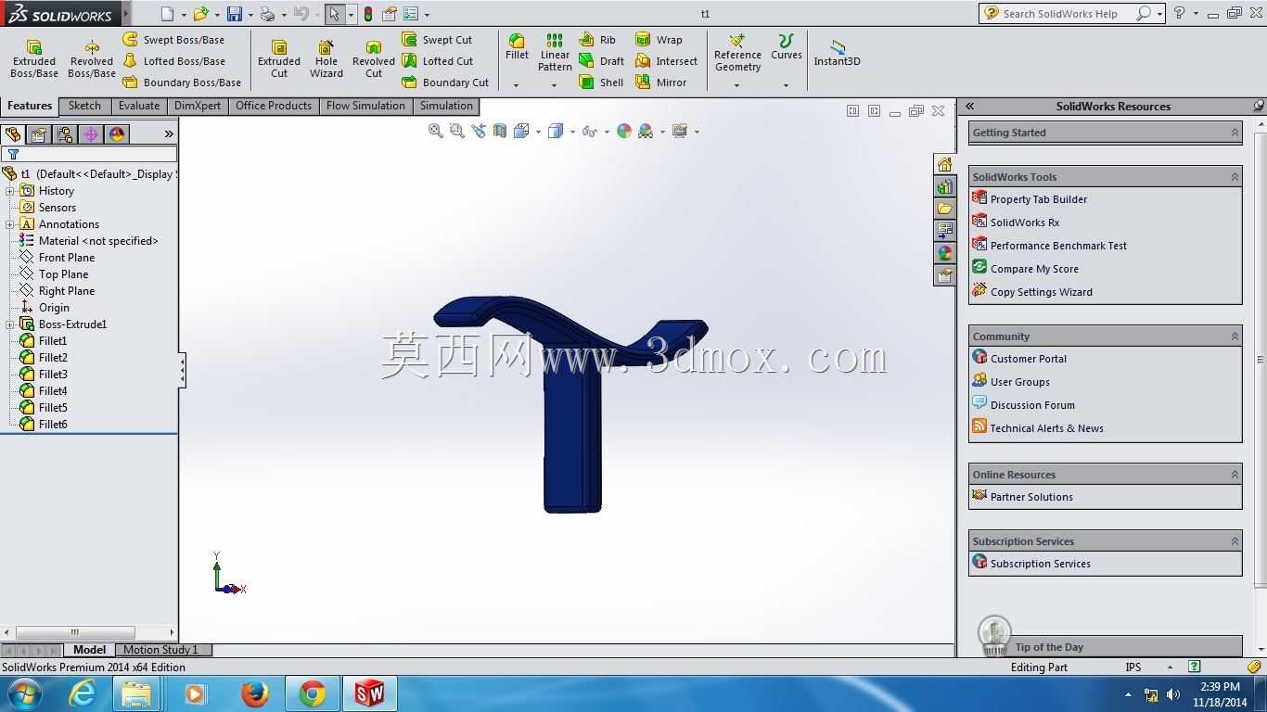
Task: Apply the Draft tool
Action: click(601, 61)
